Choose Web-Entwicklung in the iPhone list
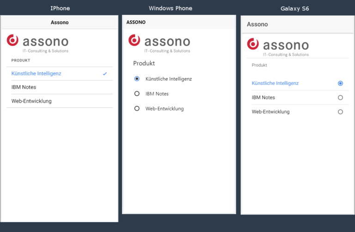Image resolution: width=355 pixels, height=232 pixels. [60, 101]
